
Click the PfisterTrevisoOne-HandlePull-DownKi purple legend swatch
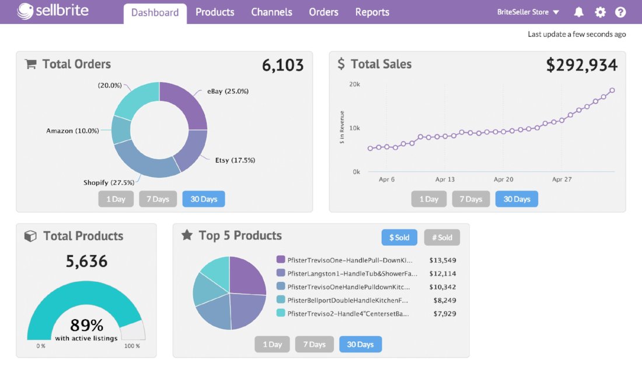tap(281, 260)
